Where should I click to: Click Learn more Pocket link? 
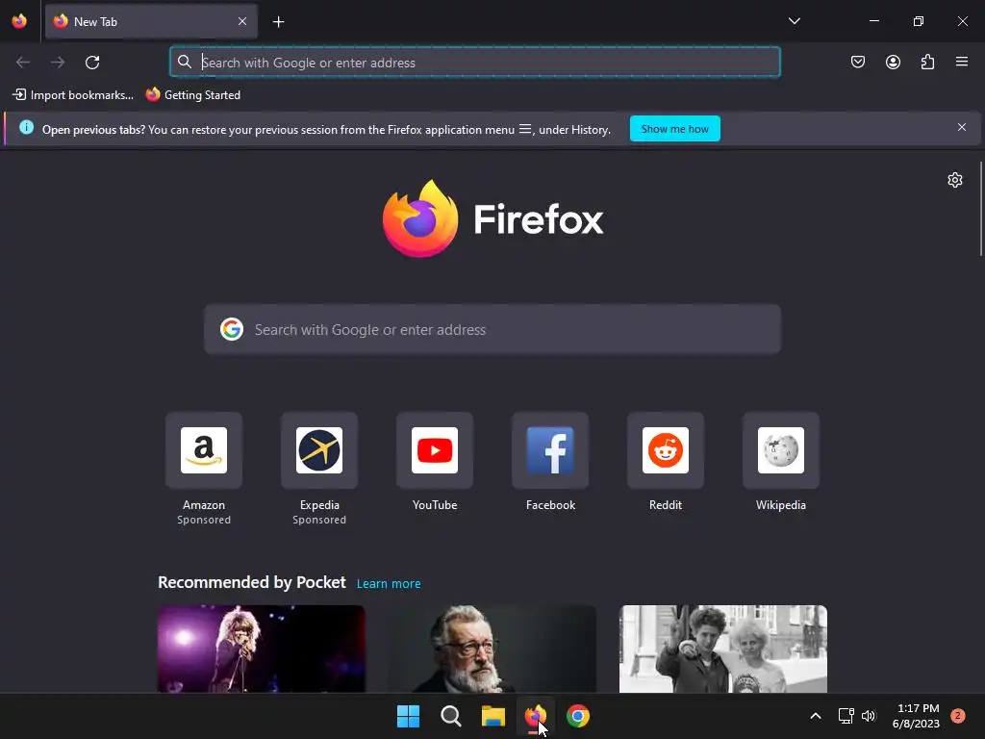389,584
